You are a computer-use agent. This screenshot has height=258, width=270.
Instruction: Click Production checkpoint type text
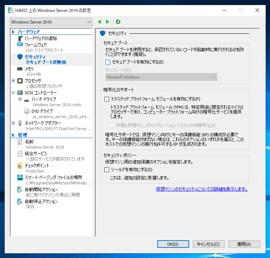35,171
